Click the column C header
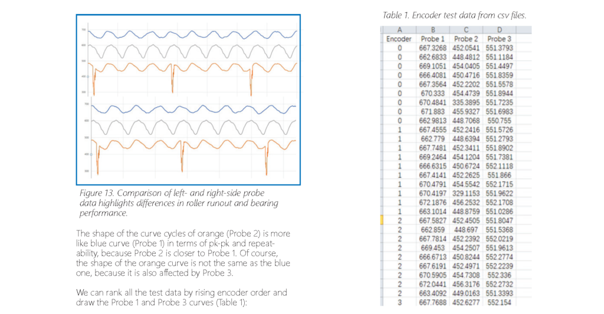604x314 pixels. (466, 31)
